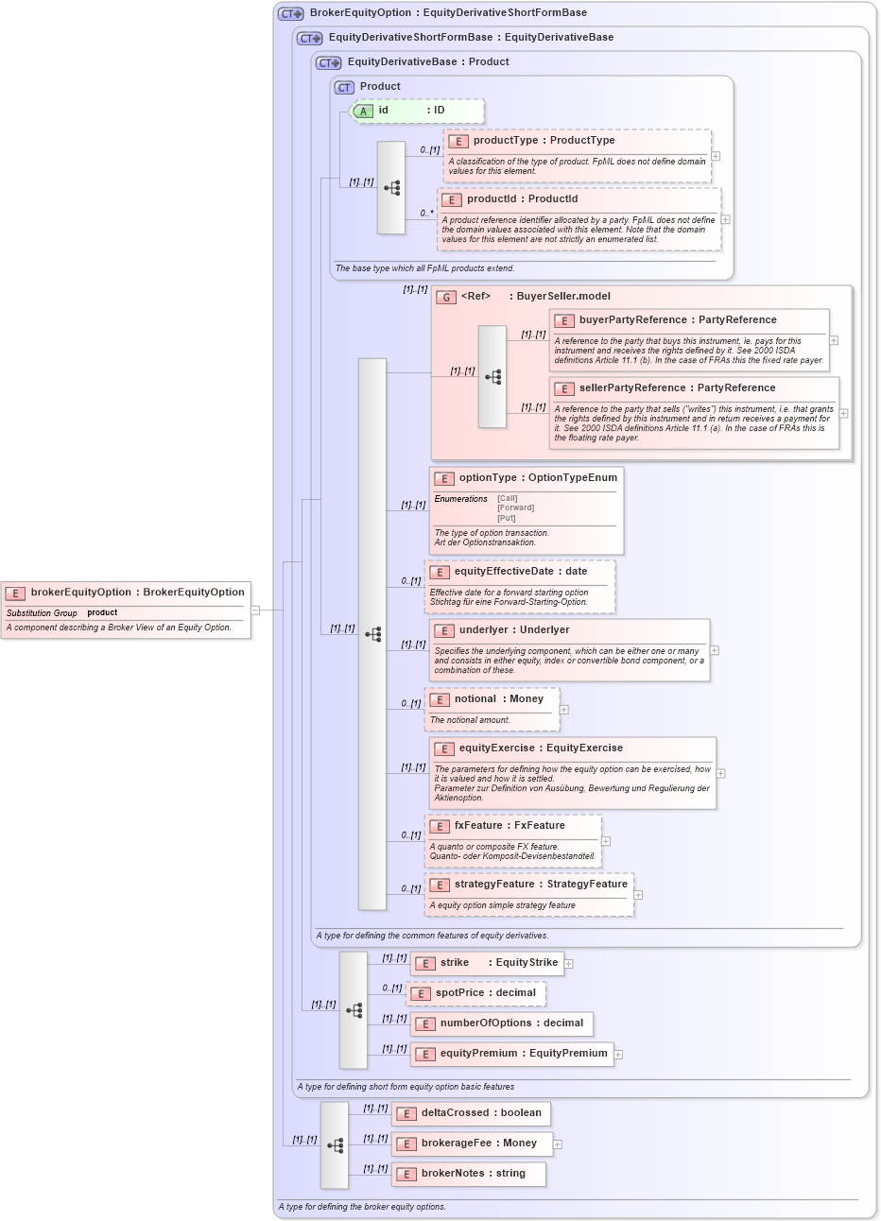Expand the strike EquityStrike element
Image resolution: width=881 pixels, height=1221 pixels.
569,964
